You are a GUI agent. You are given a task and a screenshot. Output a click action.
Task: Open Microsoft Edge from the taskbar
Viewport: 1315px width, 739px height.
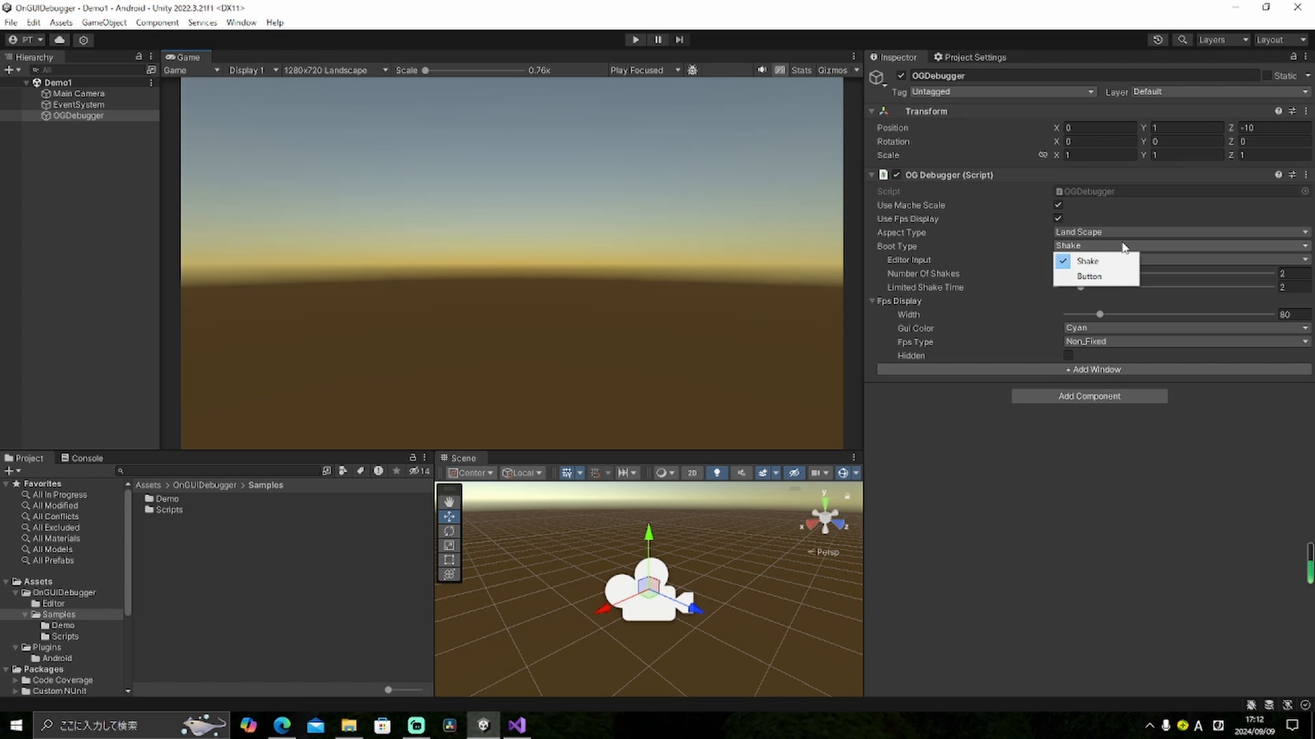[282, 725]
